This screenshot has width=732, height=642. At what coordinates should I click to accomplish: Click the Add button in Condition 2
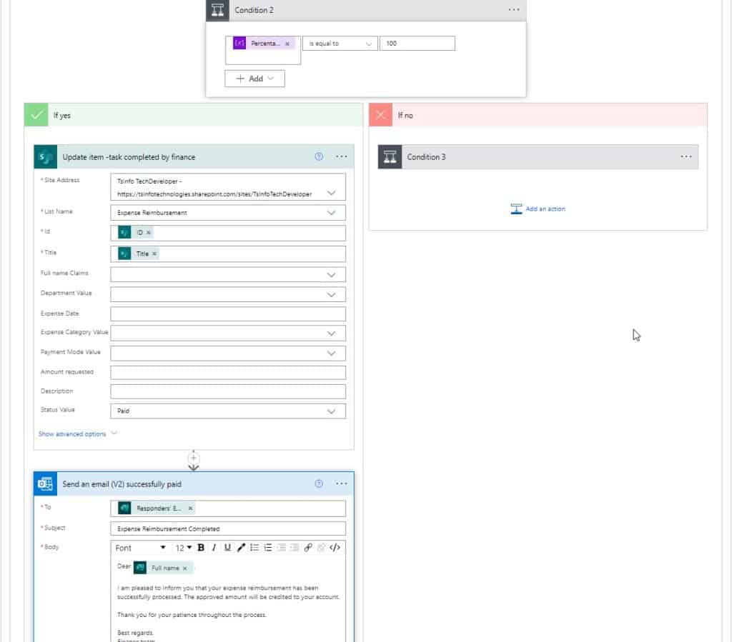254,79
